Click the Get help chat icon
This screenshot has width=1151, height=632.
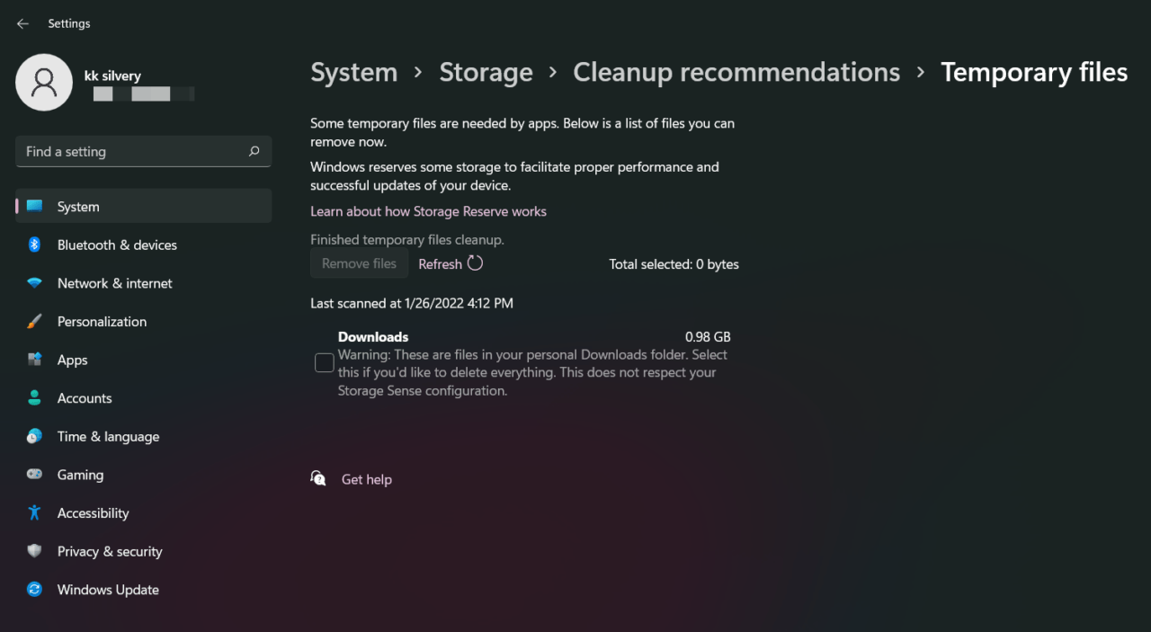tap(318, 478)
